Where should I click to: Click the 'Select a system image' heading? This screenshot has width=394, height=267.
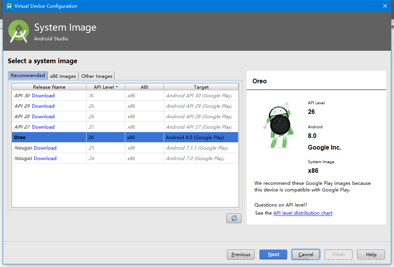pos(43,61)
